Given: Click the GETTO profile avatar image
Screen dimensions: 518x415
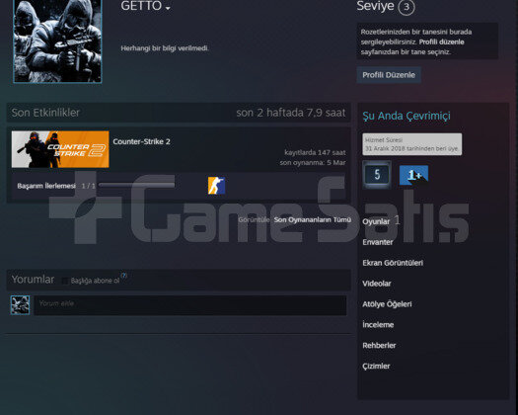Looking at the screenshot, I should [57, 41].
